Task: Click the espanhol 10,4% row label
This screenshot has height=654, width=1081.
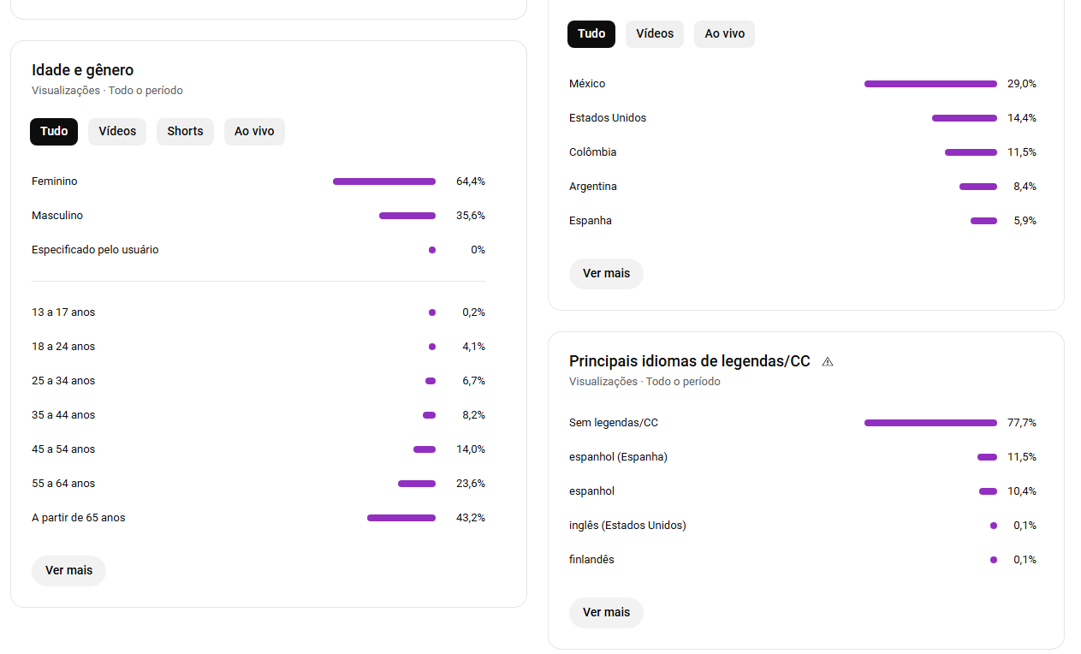Action: (591, 491)
